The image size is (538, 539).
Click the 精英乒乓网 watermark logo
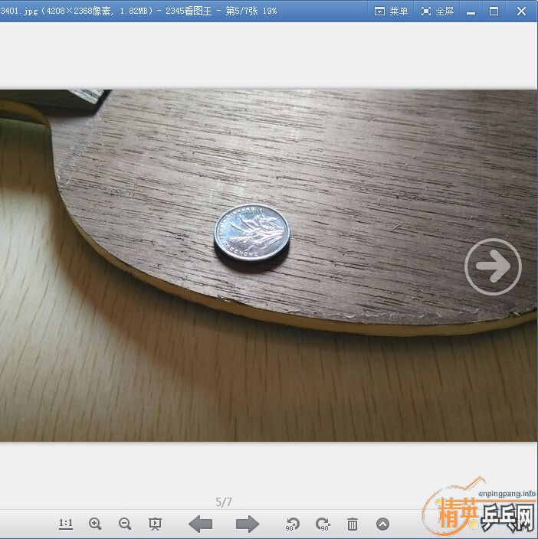click(x=484, y=514)
